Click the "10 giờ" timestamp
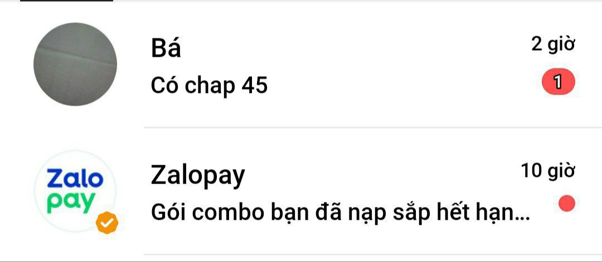The height and width of the screenshot is (262, 602). click(548, 170)
